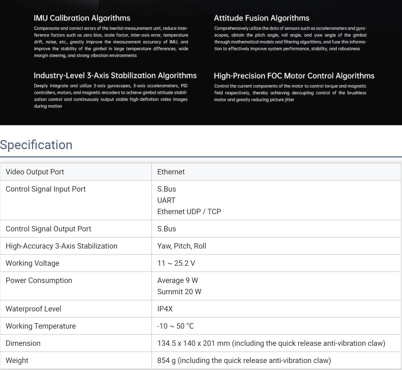The height and width of the screenshot is (370, 402).
Task: Click the IP4X waterproof level value
Action: click(165, 309)
